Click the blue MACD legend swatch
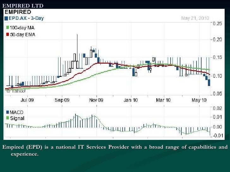Image resolution: width=230 pixels, height=172 pixels. pyautogui.click(x=8, y=112)
